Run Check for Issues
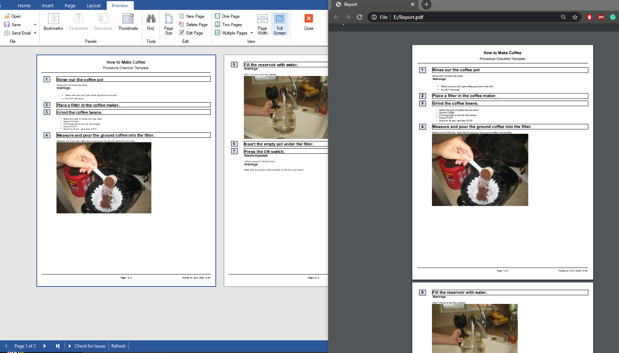Screen dimensions: 619x353 click(x=87, y=346)
